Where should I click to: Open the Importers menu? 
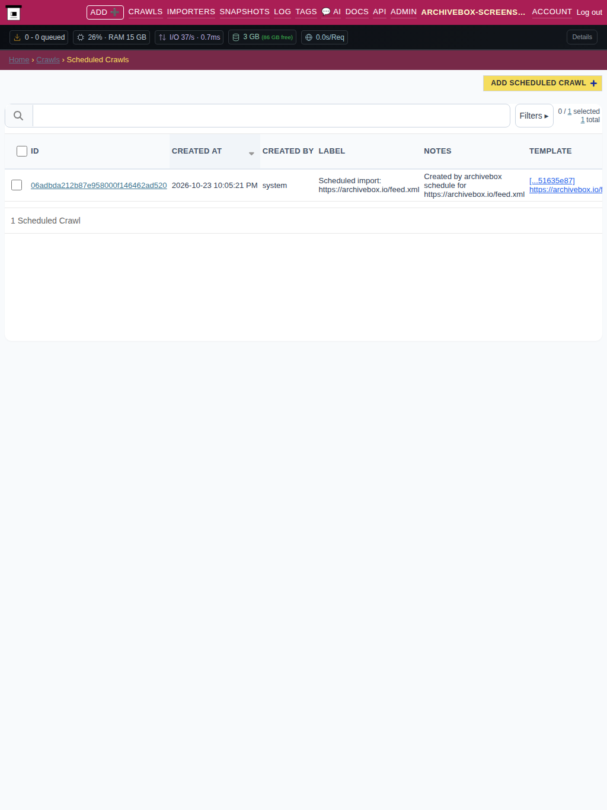pyautogui.click(x=191, y=12)
